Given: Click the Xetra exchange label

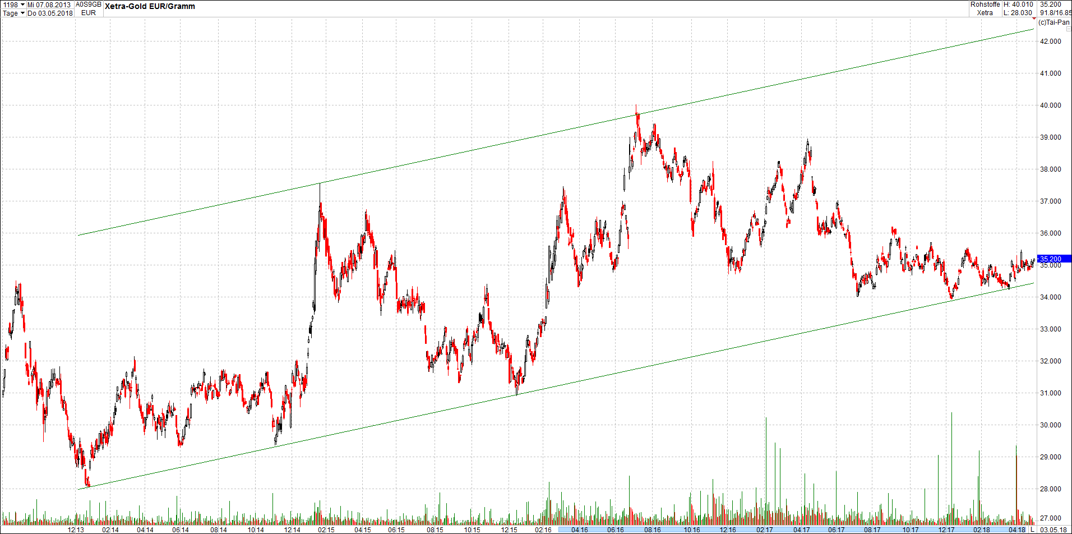Looking at the screenshot, I should pos(985,12).
